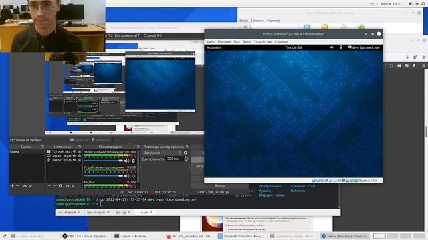
Task: Toggle visibility of the Захват экрана source
Action: click(74, 156)
